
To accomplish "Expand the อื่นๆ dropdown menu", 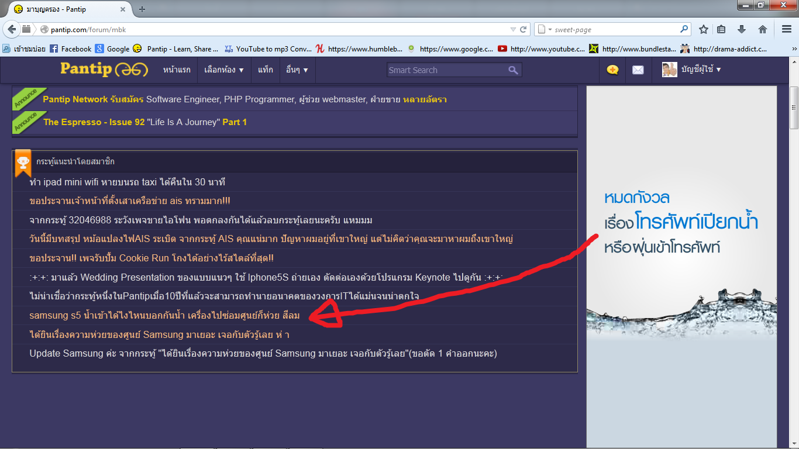I will click(297, 70).
